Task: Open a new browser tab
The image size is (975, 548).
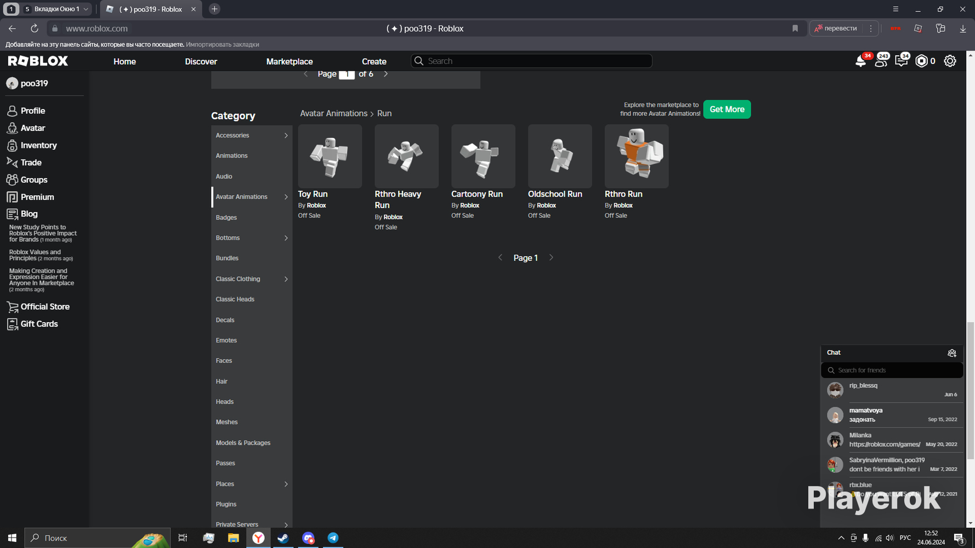Action: coord(214,9)
